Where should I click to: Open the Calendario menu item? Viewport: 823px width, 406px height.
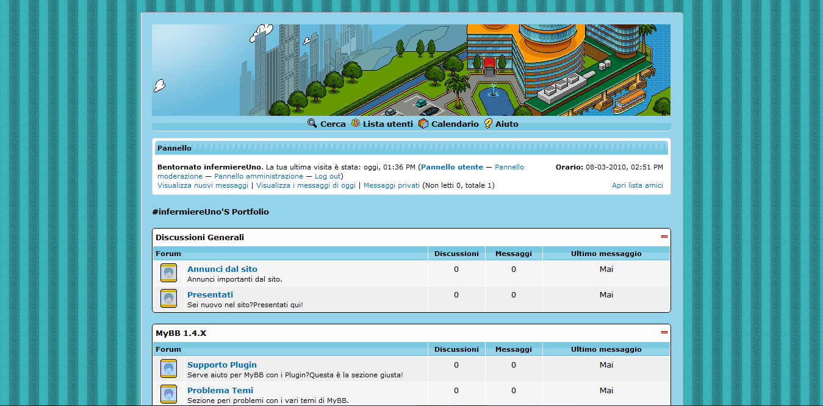point(455,124)
